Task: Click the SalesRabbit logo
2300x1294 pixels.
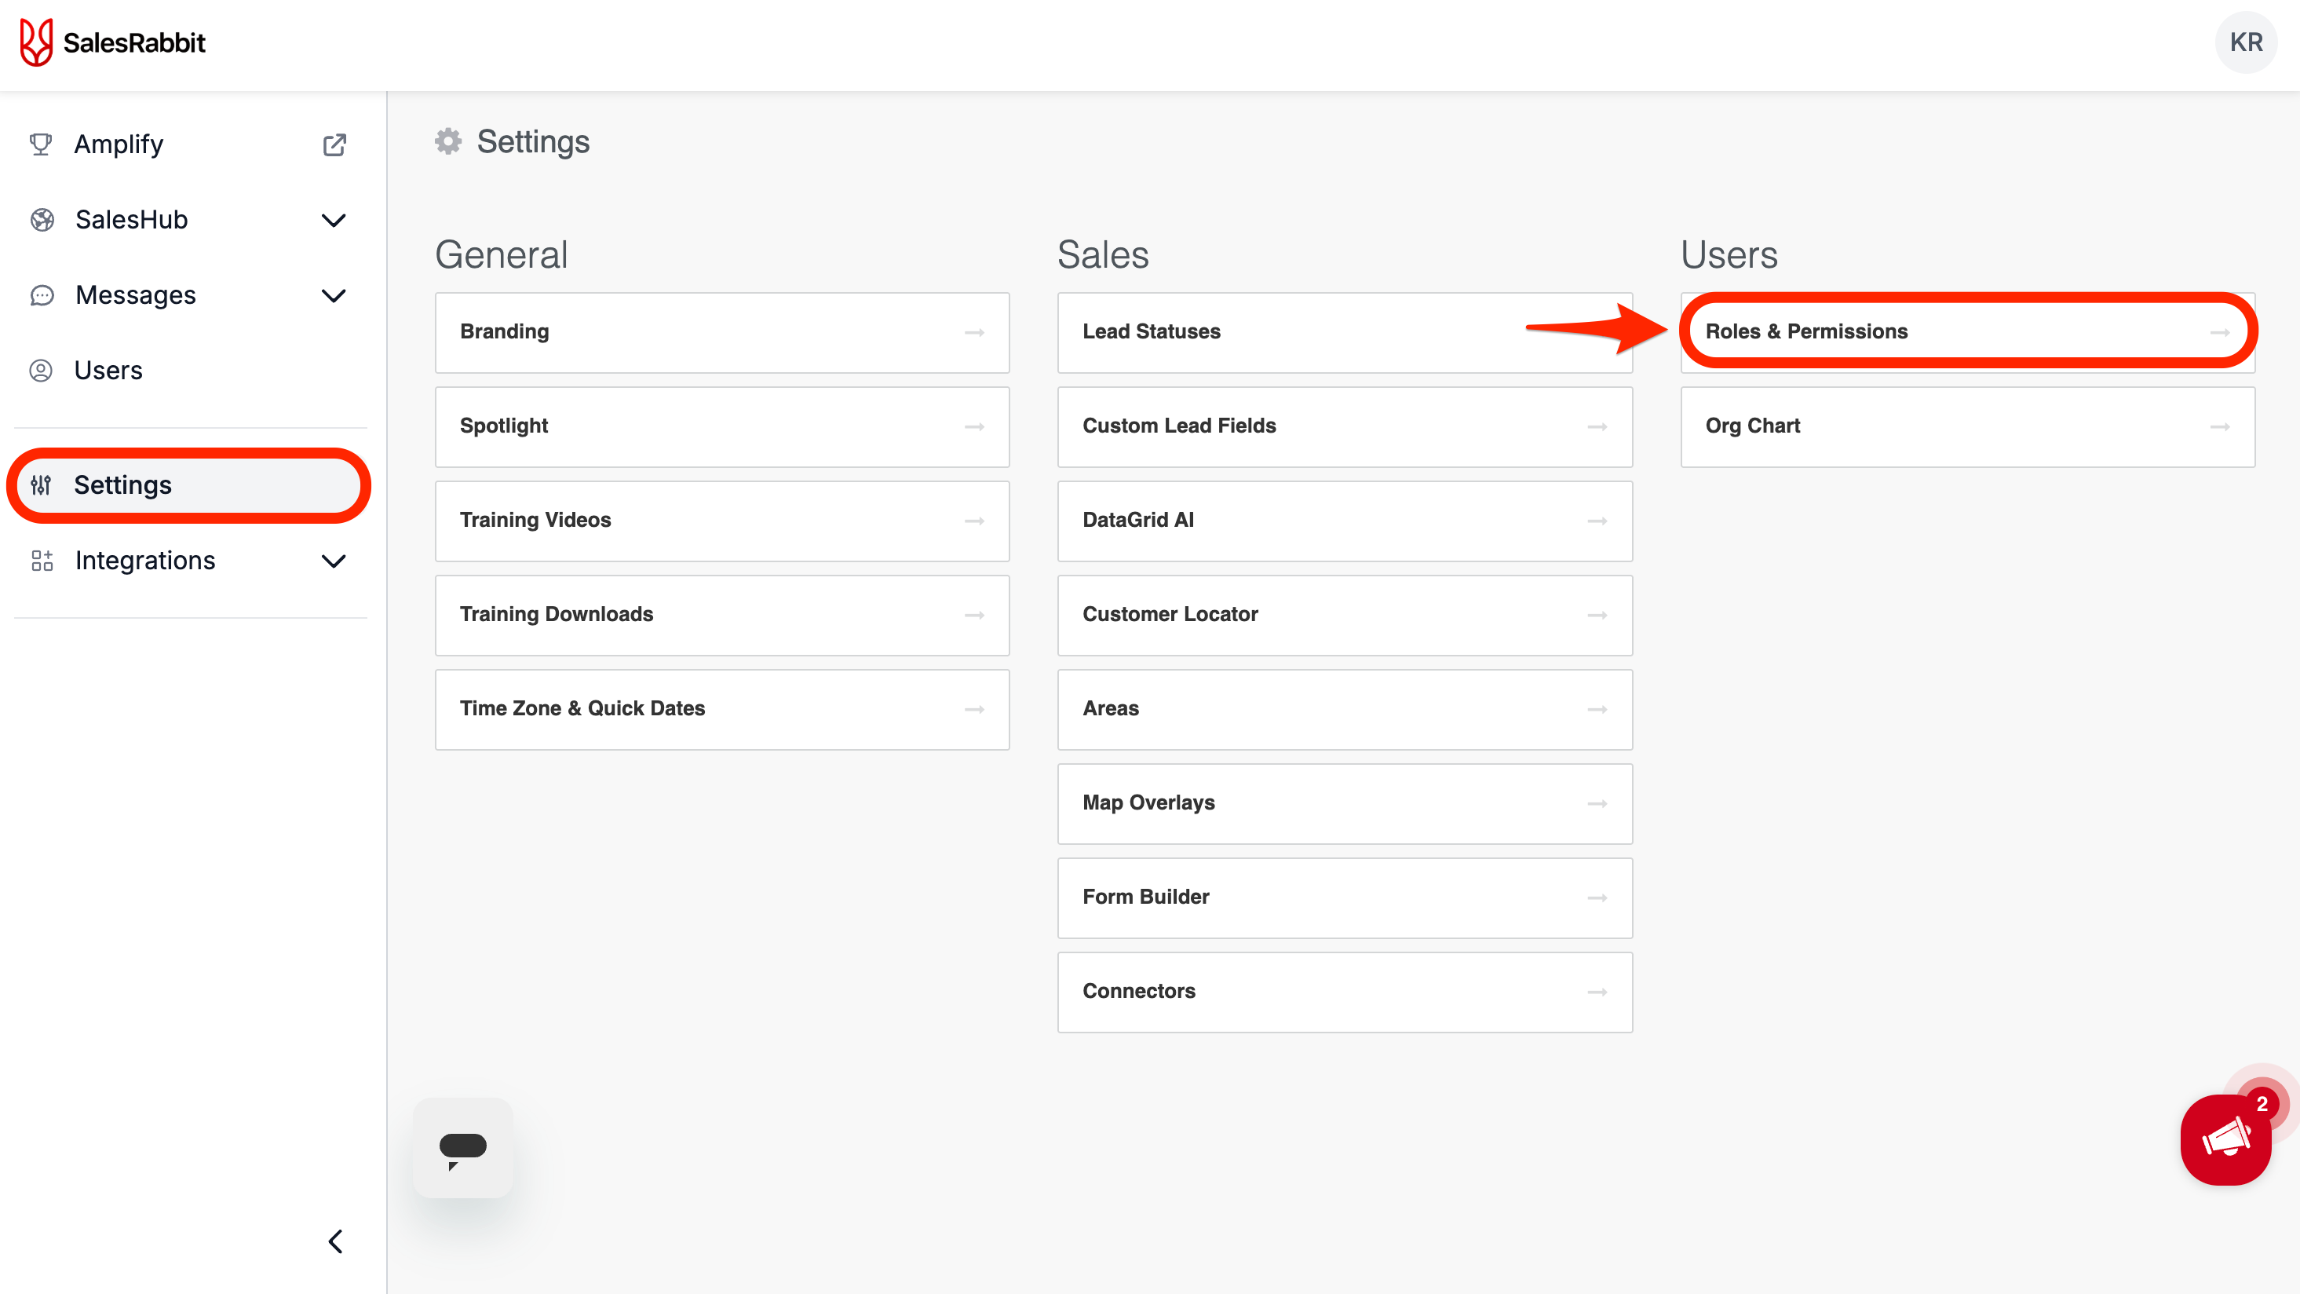Action: coord(112,42)
